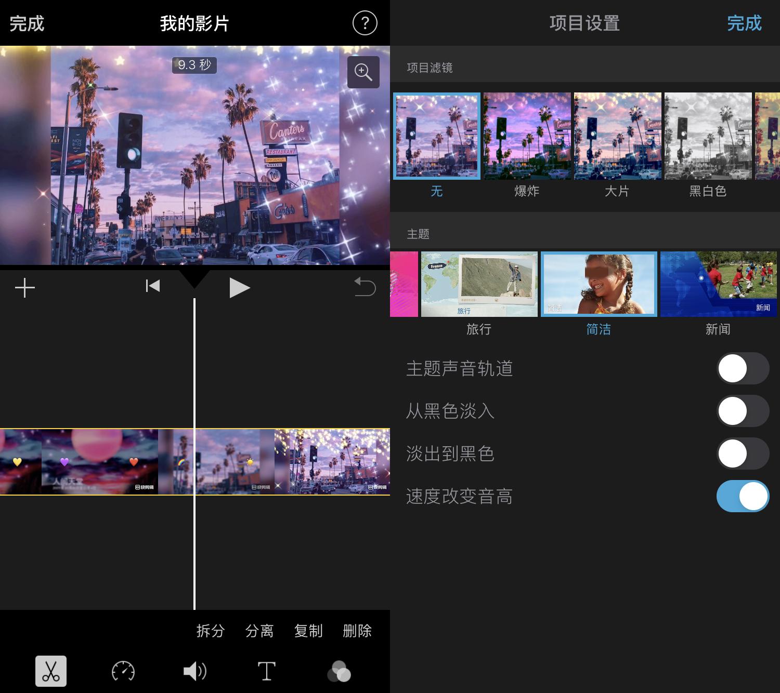Tap 拆分 to split the clip
This screenshot has width=780, height=693.
point(210,631)
